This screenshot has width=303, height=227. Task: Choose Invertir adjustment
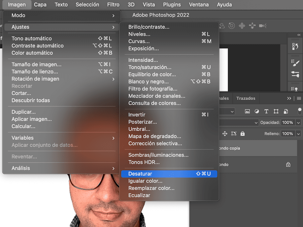pyautogui.click(x=169, y=115)
